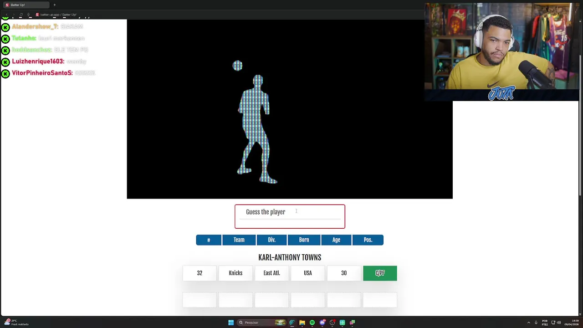The image size is (583, 328).
Task: Click the Born column header
Action: 304,240
